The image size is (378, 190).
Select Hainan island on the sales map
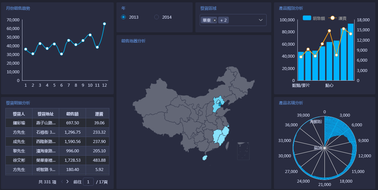tap(205, 158)
